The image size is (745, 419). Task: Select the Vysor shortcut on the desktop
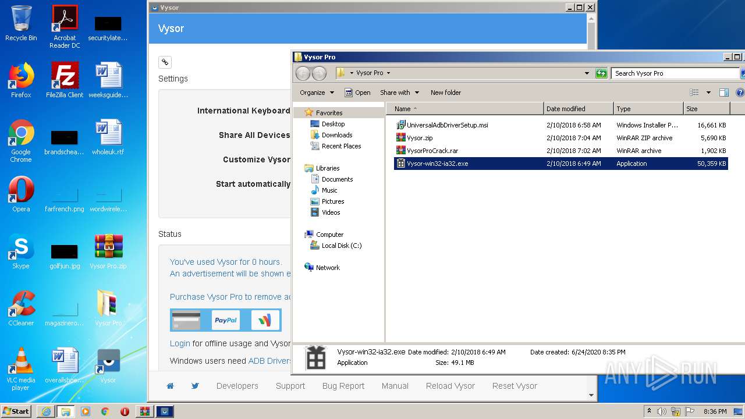(x=108, y=365)
